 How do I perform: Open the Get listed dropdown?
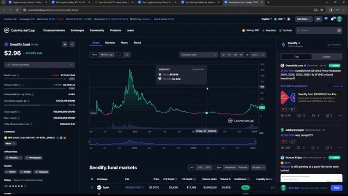coord(303,19)
